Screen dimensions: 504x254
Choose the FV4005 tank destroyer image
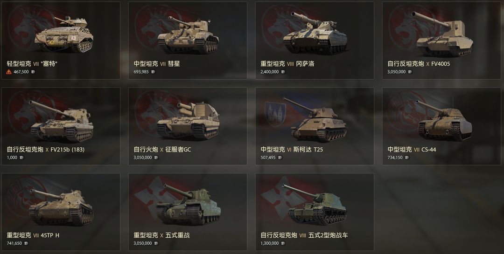444,34
